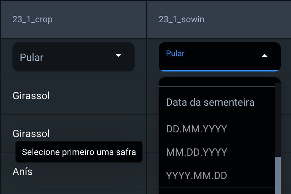This screenshot has width=291, height=194.
Task: Click the blue Pular label in sowing dropdown
Action: coord(175,54)
